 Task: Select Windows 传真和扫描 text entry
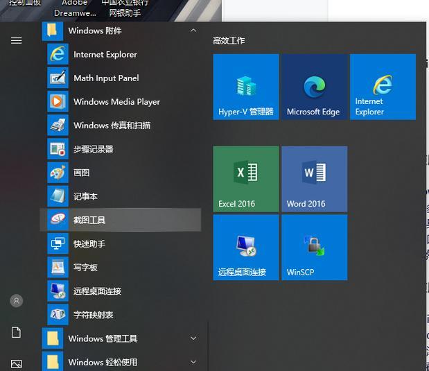[x=112, y=126]
